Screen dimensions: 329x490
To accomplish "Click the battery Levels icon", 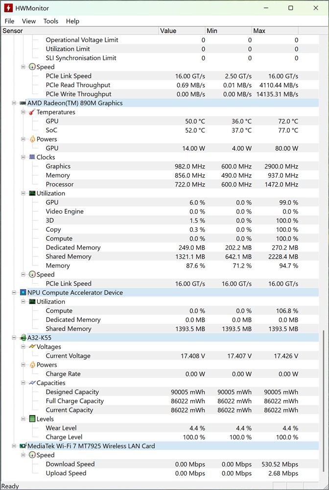I will [32, 419].
